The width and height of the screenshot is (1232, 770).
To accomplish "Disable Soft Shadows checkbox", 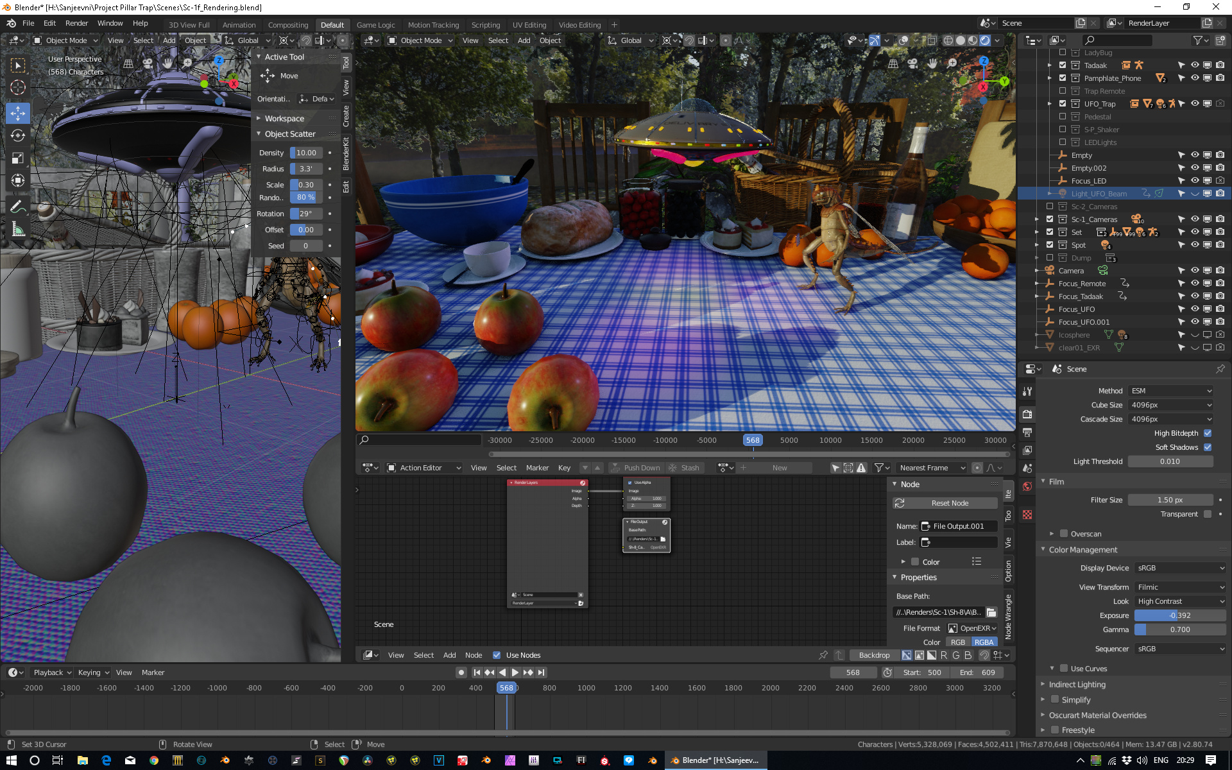I will (x=1208, y=447).
